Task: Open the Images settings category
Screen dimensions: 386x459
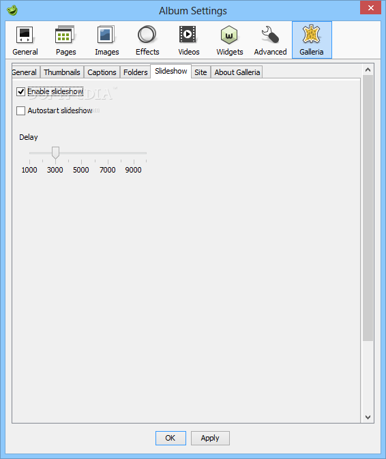Action: tap(106, 40)
